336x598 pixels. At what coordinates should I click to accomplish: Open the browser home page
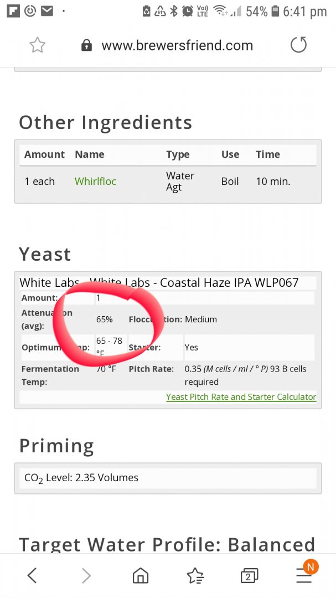coord(141,576)
